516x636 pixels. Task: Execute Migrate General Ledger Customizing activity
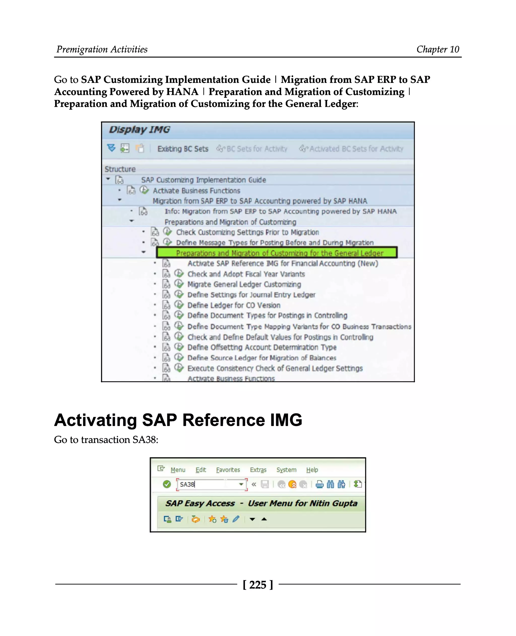[179, 284]
